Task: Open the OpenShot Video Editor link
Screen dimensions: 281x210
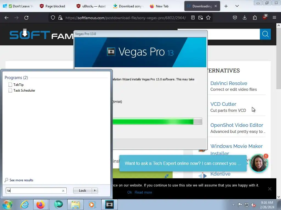Action: click(x=237, y=125)
